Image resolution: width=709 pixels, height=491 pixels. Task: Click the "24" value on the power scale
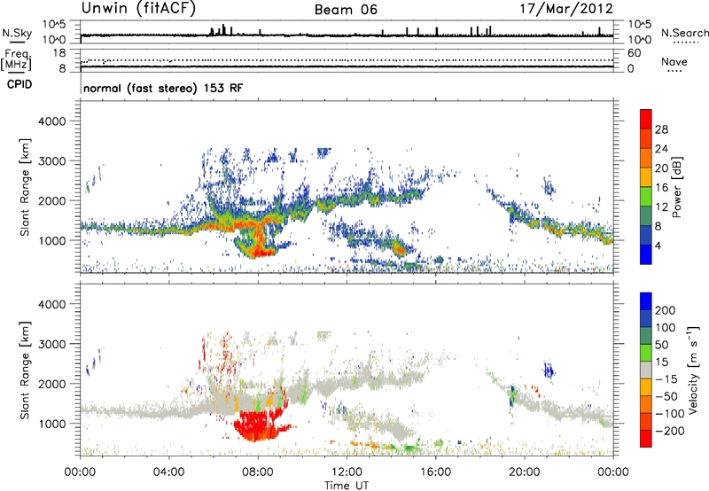coord(661,149)
